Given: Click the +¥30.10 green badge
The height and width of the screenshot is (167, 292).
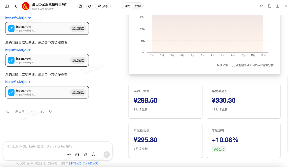Looking at the screenshot, I should 219,149.
